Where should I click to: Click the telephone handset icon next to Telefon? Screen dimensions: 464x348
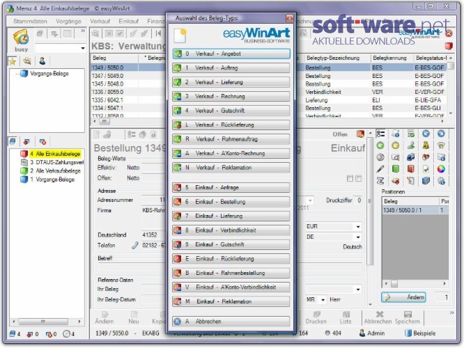(135, 245)
